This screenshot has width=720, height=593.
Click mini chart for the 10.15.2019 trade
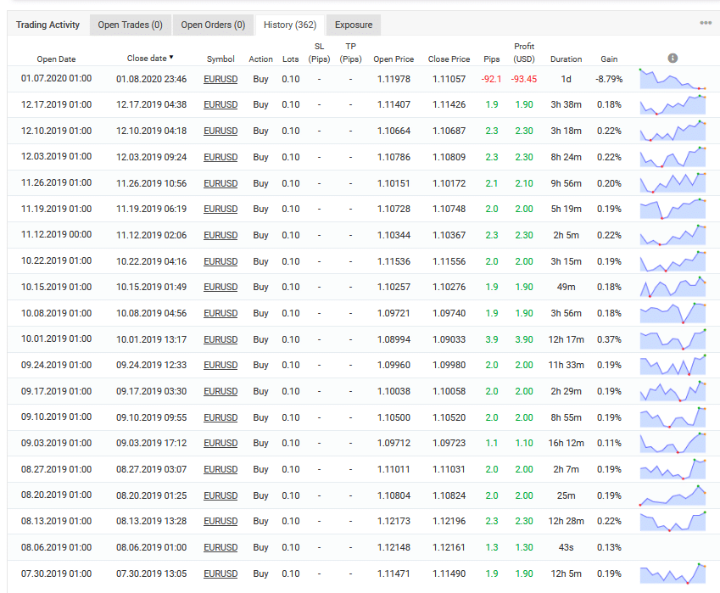[673, 287]
